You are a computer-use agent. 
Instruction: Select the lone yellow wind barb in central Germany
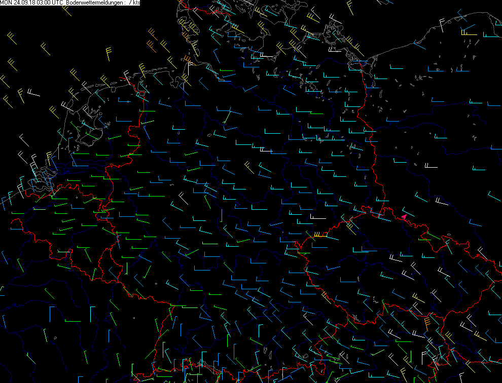pos(248,166)
